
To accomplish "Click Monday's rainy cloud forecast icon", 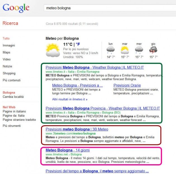I will coord(111,50).
